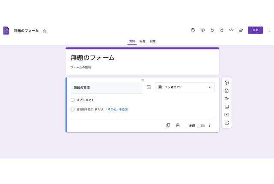Add a video from the side toolbar
The width and height of the screenshot is (274, 184).
pyautogui.click(x=226, y=115)
